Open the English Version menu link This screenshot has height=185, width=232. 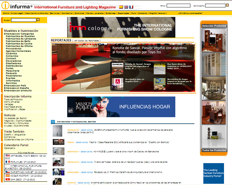[157, 13]
